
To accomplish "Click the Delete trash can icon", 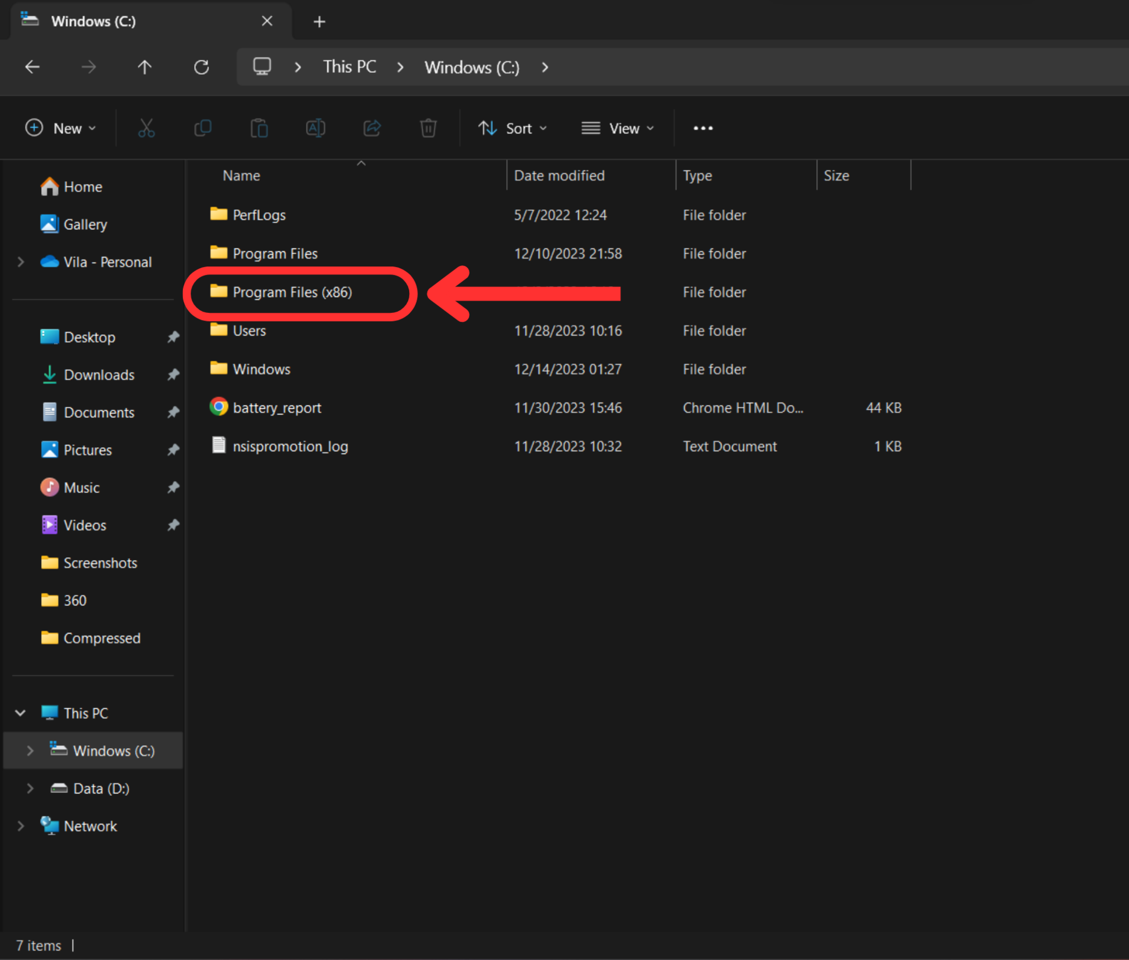I will coord(428,128).
